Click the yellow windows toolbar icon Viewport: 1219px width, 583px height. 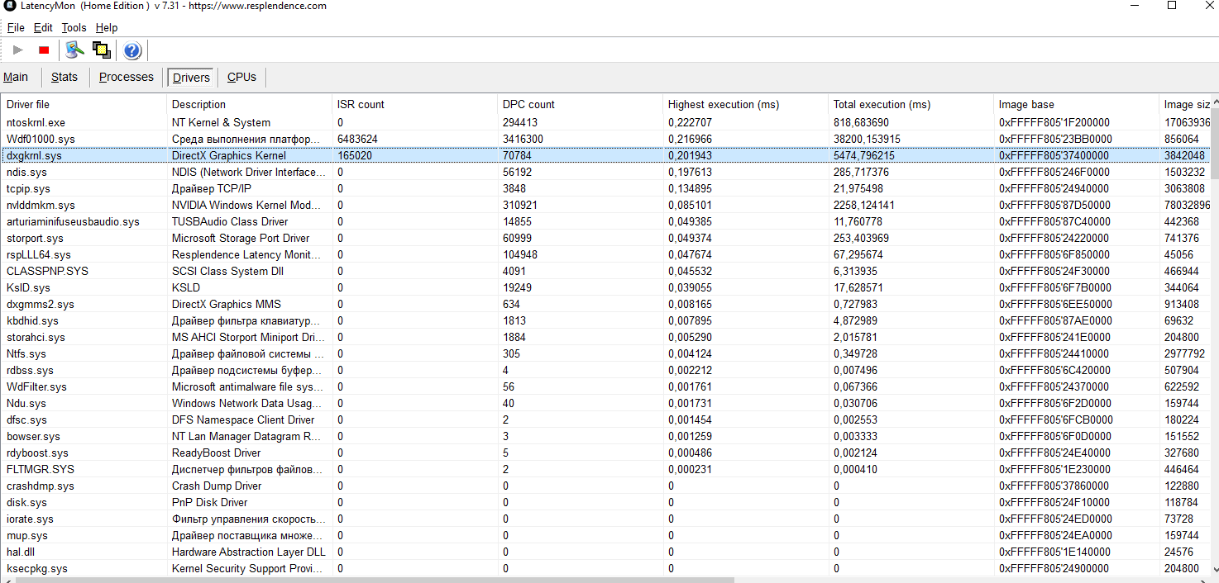coord(102,50)
